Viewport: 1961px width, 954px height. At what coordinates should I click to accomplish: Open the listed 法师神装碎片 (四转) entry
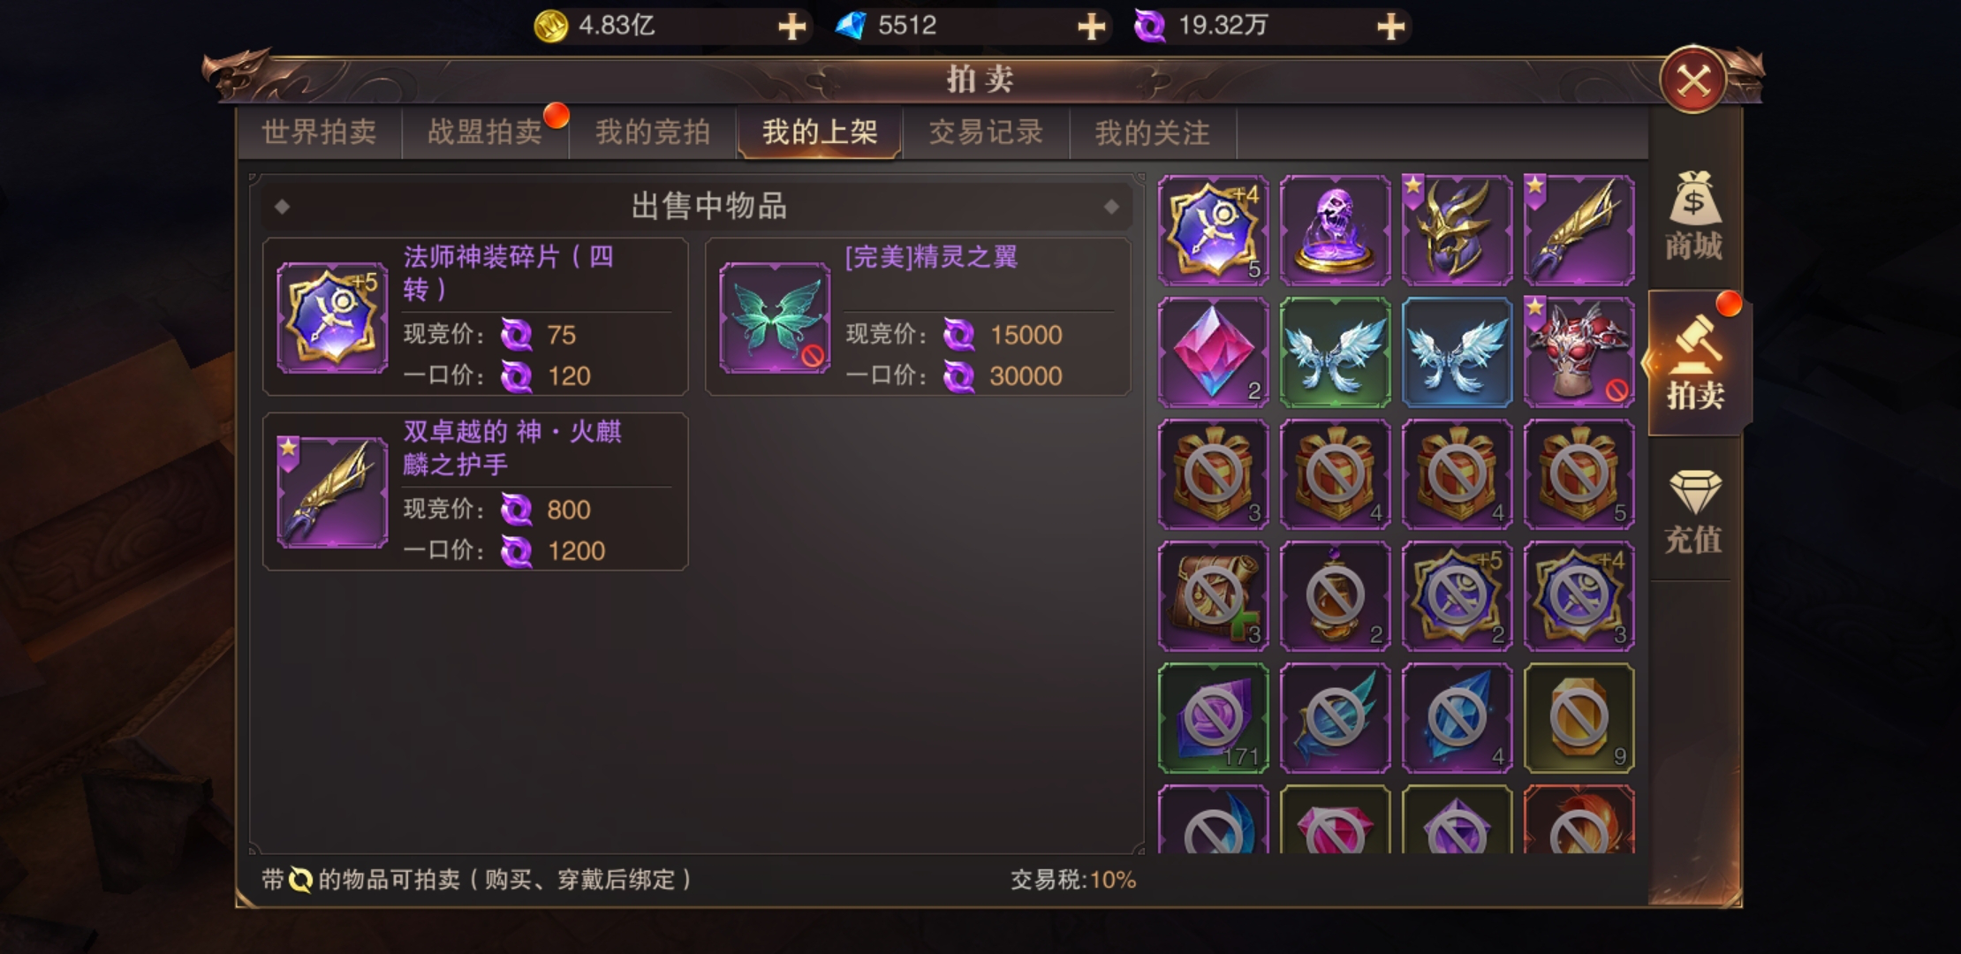point(475,316)
